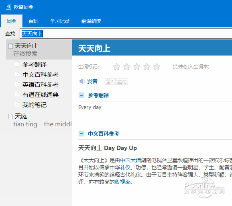Switch to the 词典 tab
This screenshot has height=206, width=232.
click(x=12, y=21)
